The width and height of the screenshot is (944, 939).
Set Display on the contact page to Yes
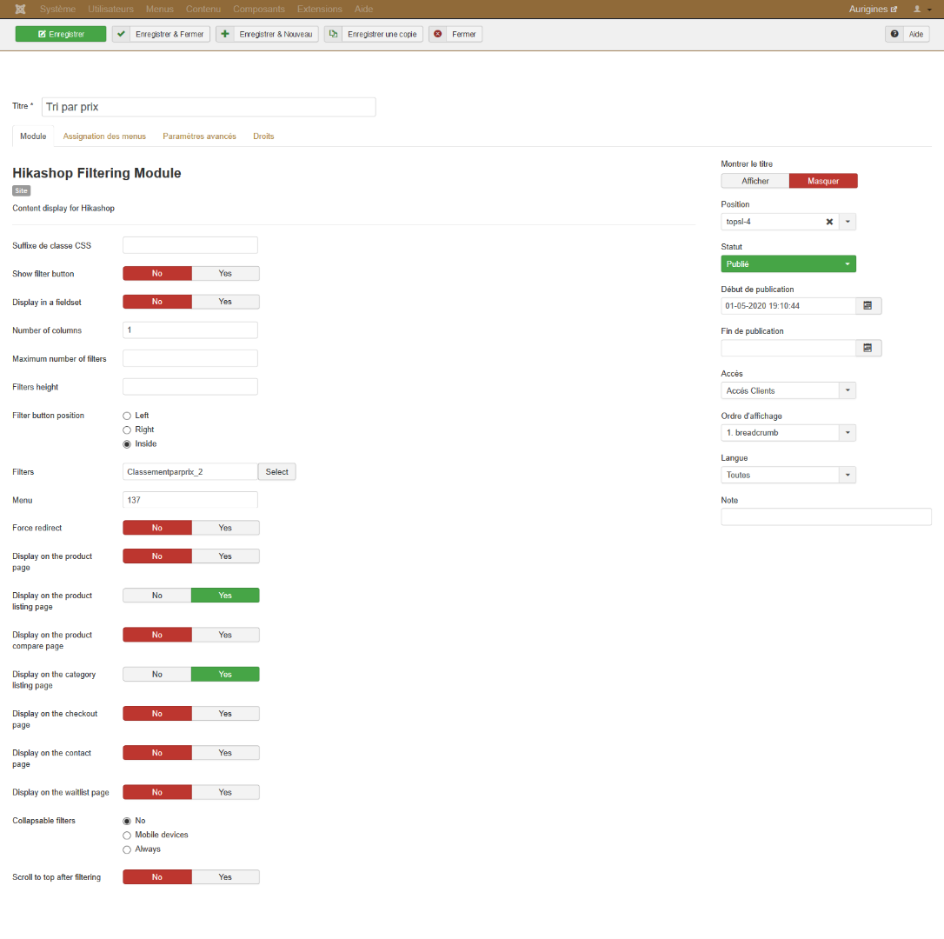coord(225,753)
